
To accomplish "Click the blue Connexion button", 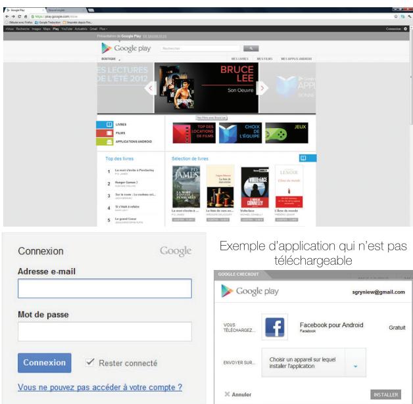I will pyautogui.click(x=45, y=363).
